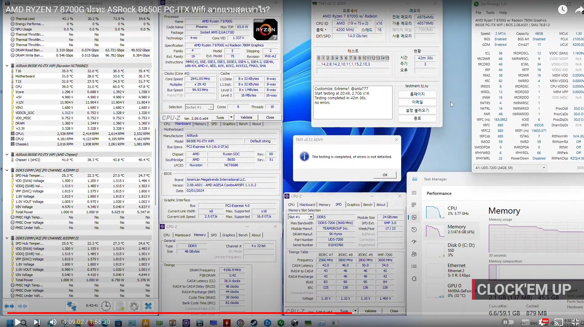
Task: Click the Watch later clock icon
Action: (x=563, y=10)
